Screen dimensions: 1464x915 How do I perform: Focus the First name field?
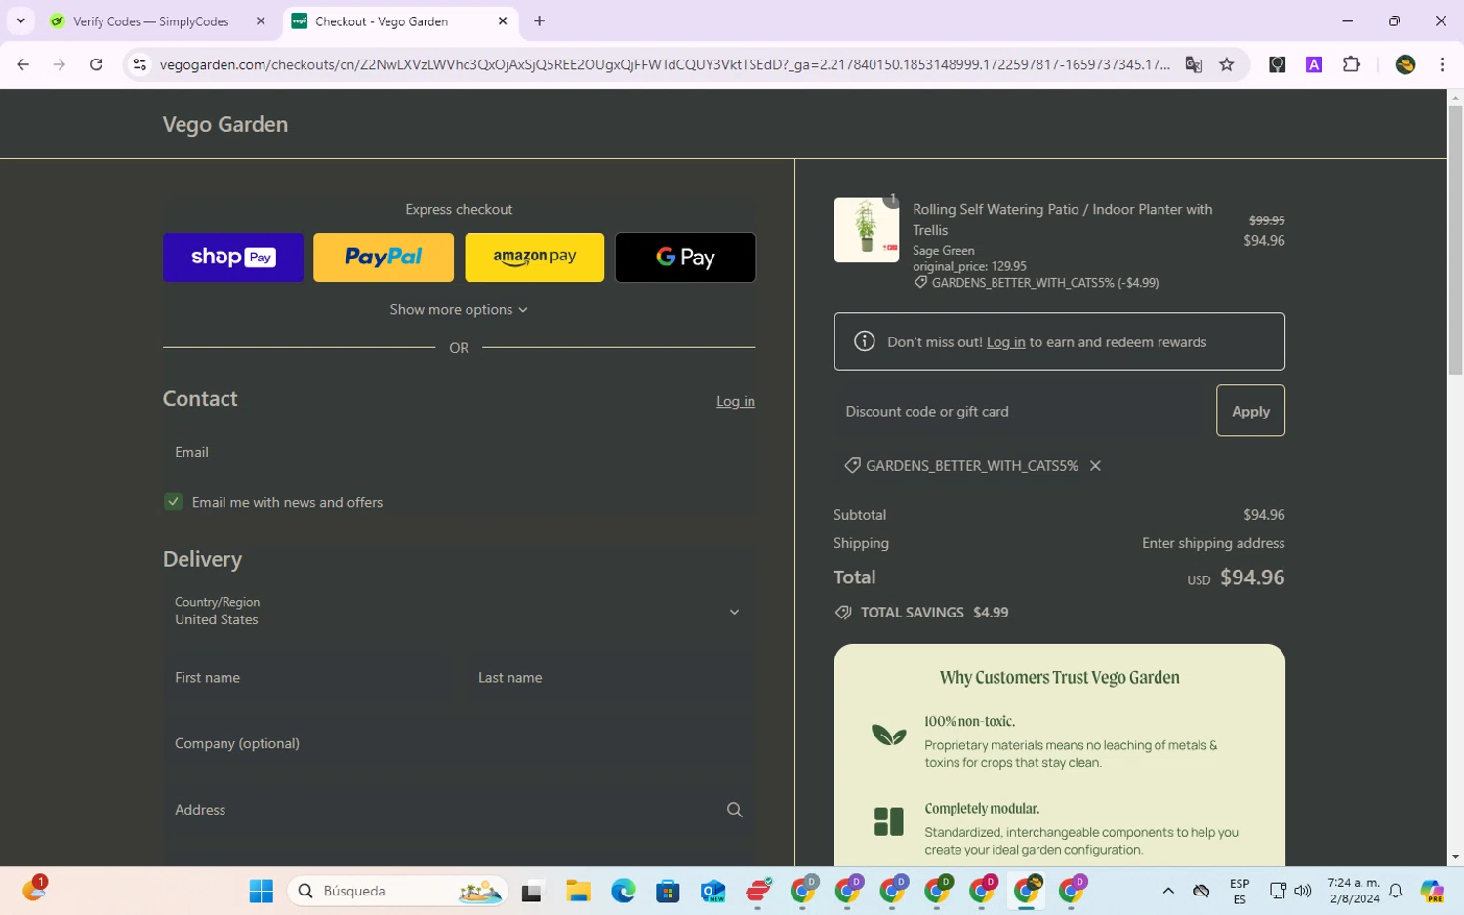pyautogui.click(x=307, y=677)
